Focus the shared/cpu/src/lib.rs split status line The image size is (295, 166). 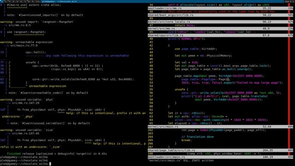(x=220, y=36)
